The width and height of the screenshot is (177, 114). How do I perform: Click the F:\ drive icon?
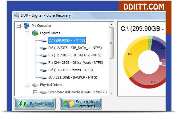pos(43,63)
